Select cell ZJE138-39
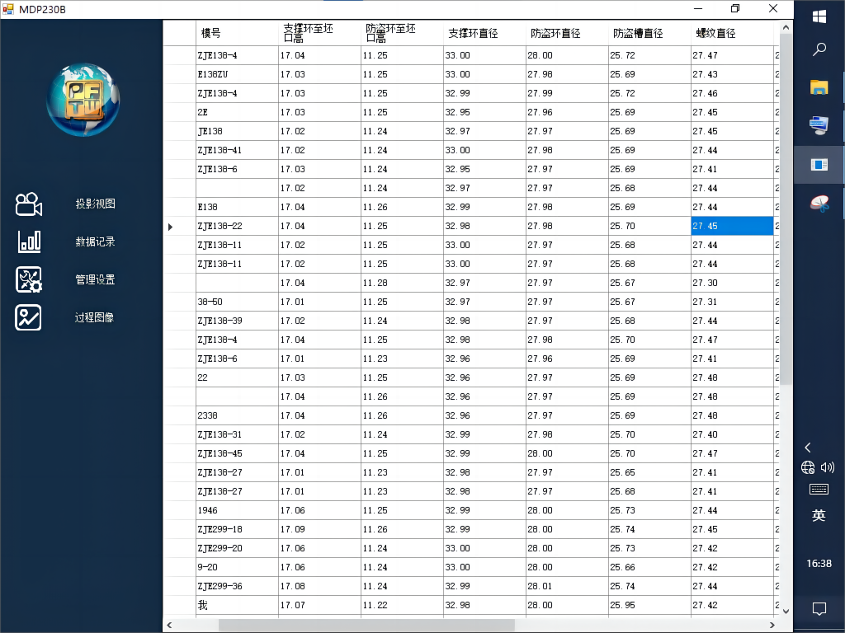 [x=237, y=321]
